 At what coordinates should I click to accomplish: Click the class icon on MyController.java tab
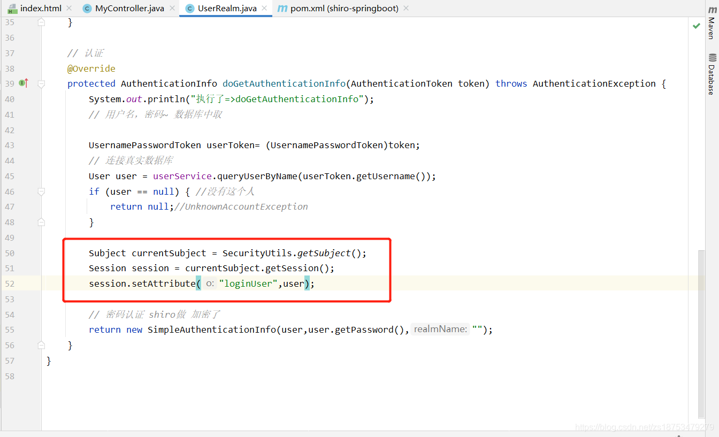(87, 9)
